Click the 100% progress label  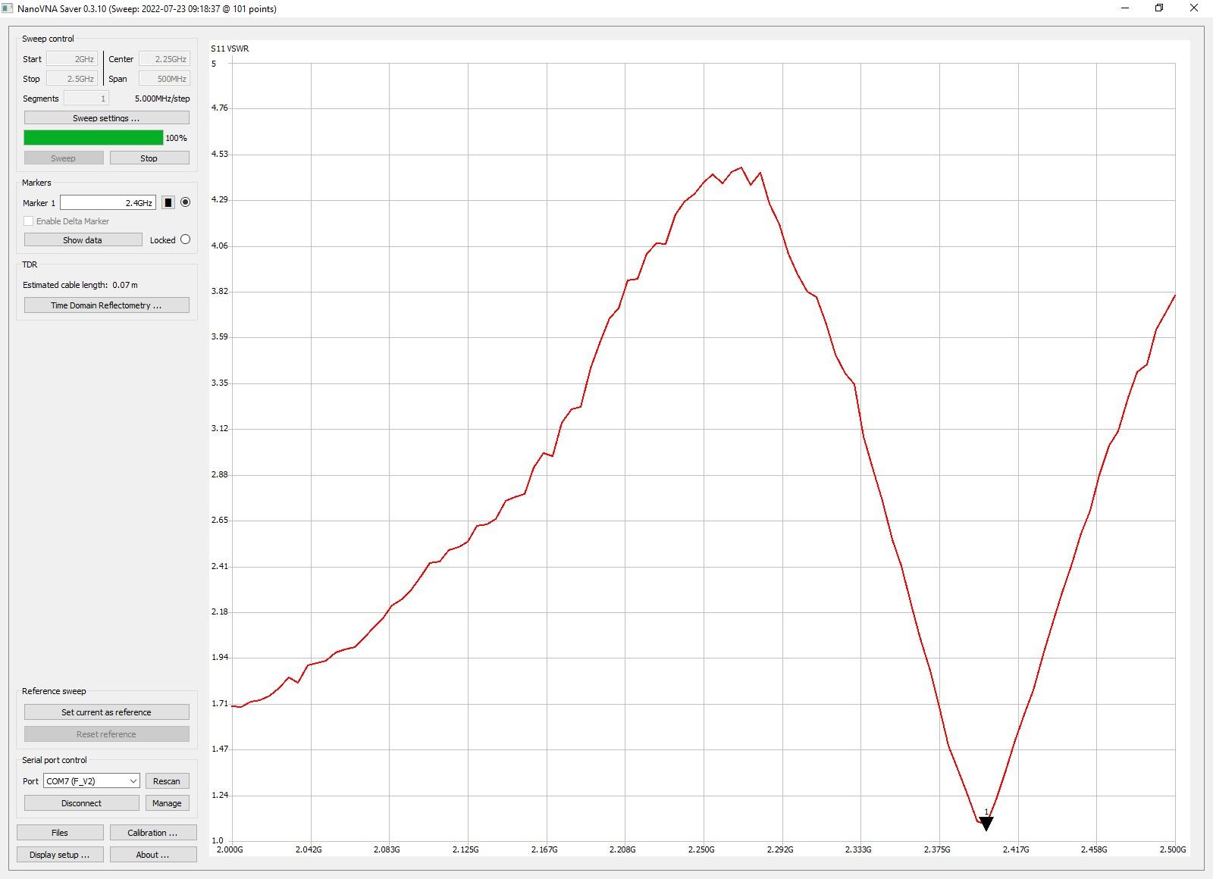(176, 138)
